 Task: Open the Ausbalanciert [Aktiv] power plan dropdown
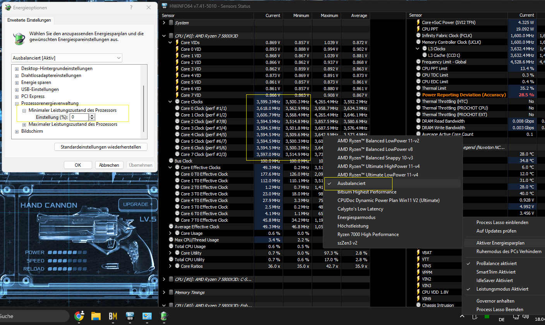click(x=67, y=58)
